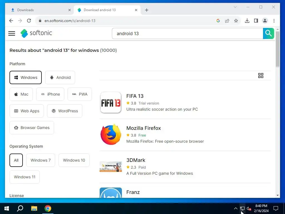Select the Android platform filter
The image size is (285, 214).
(x=60, y=77)
